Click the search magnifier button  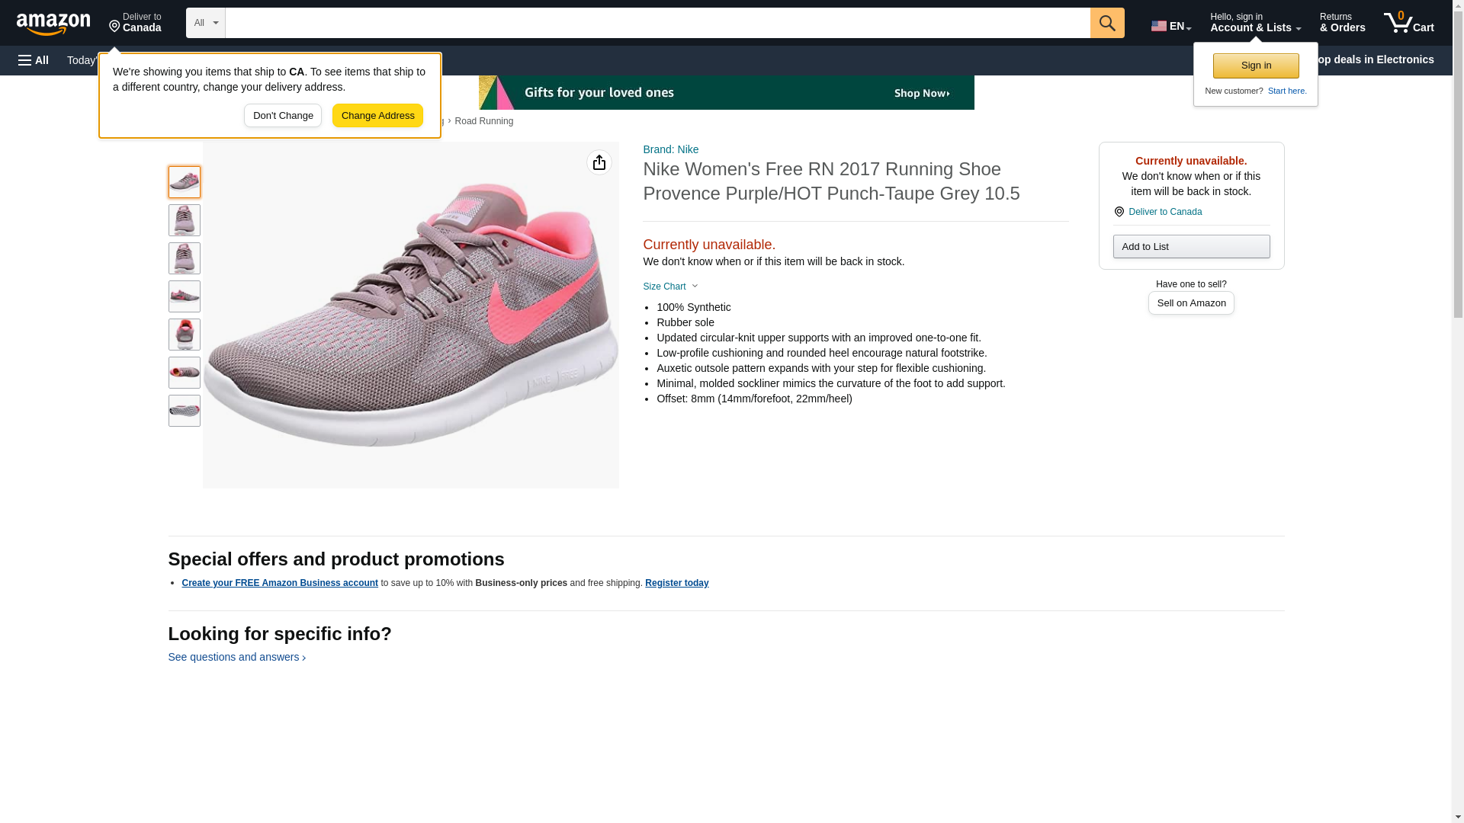pyautogui.click(x=1107, y=23)
